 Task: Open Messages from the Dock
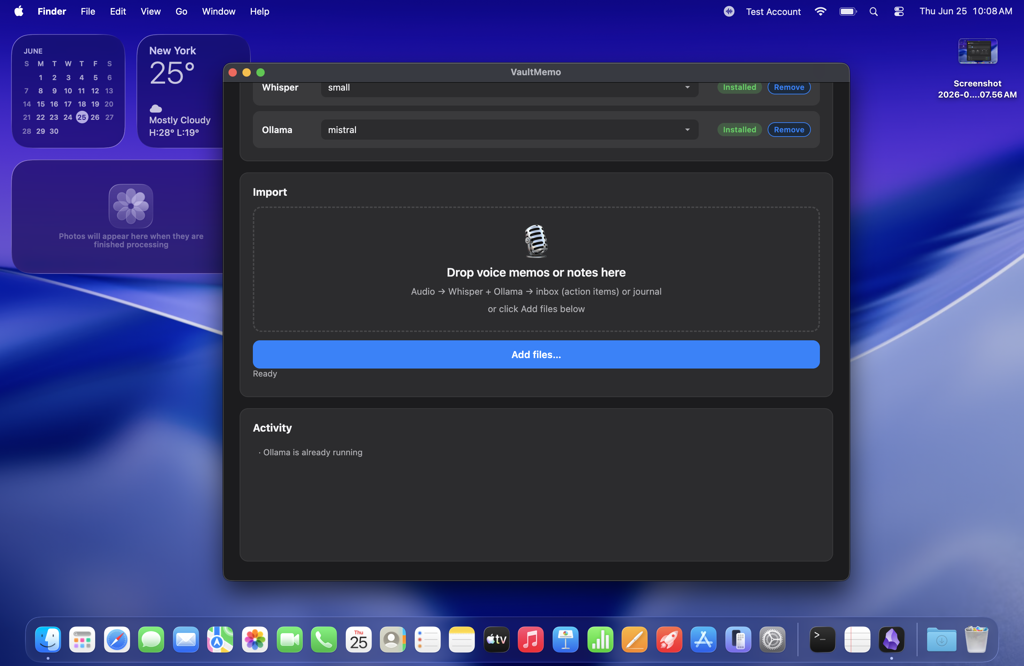click(152, 639)
